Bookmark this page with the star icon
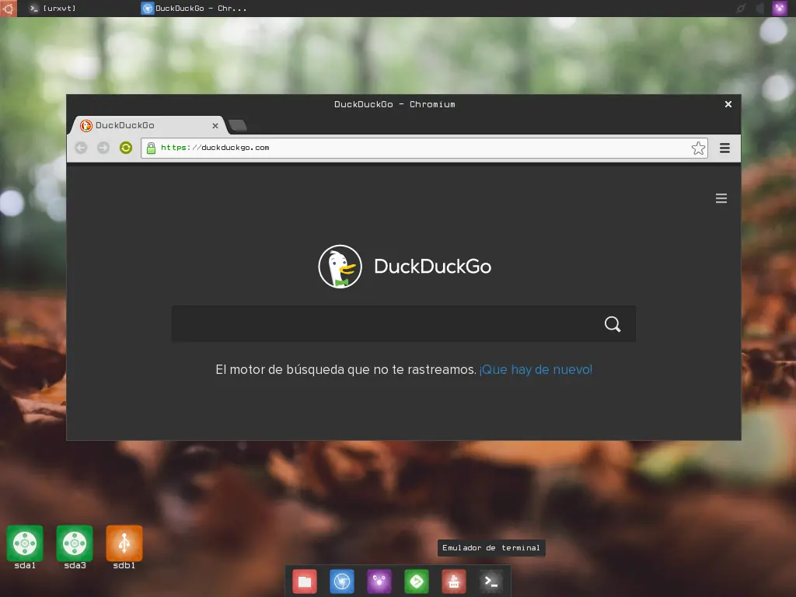Viewport: 796px width, 597px height. point(698,148)
